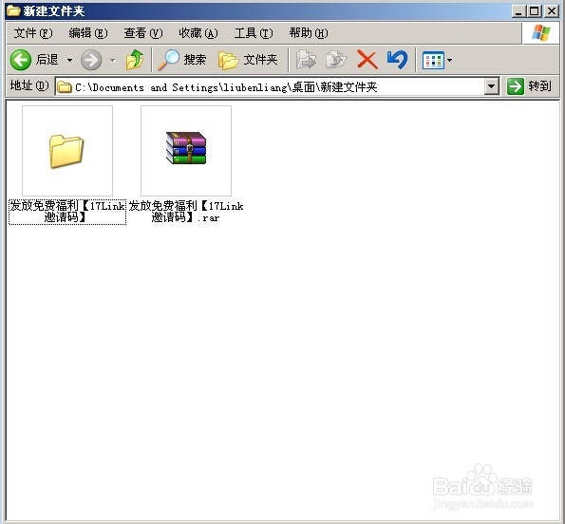Click the Copy To folder icon
This screenshot has height=524, width=565.
point(336,60)
